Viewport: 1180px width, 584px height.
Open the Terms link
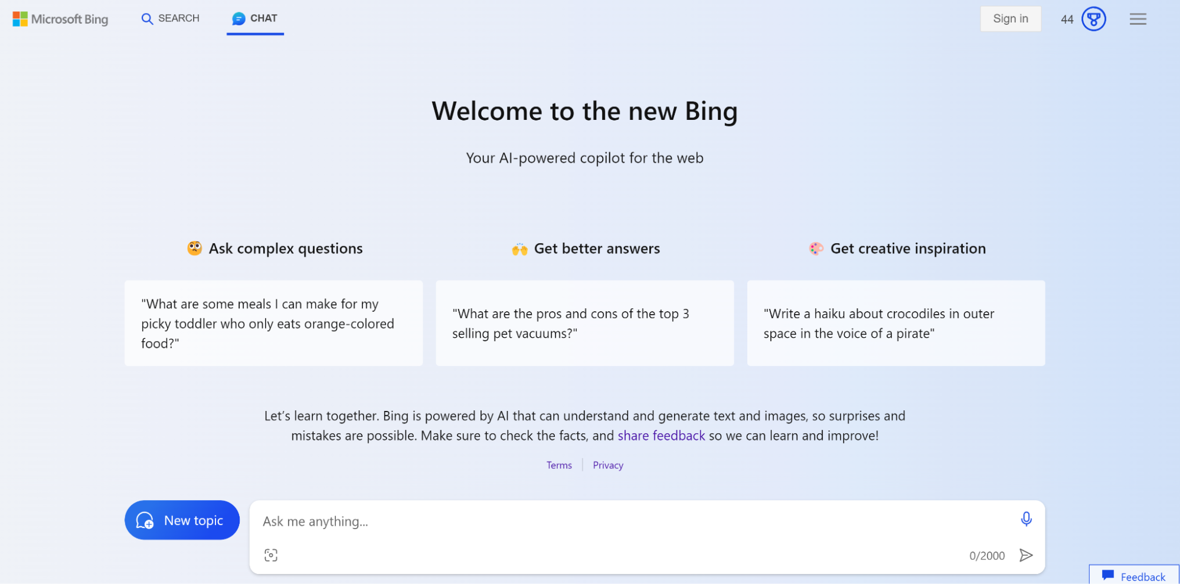point(559,465)
